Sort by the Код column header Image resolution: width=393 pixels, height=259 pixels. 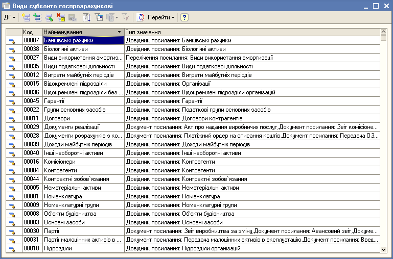[x=32, y=32]
